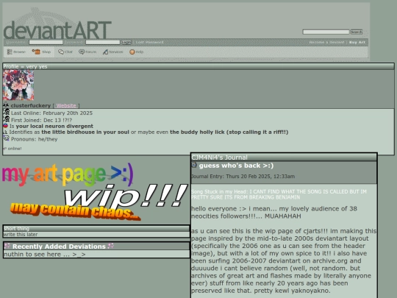Viewport: 397px width, 298px height.
Task: Click 'the buddy holly lick' text
Action: click(198, 132)
